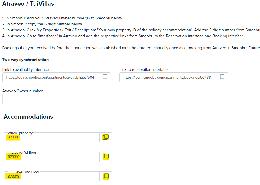
Task: Click the 'Link to reservation interface' label
Action: pyautogui.click(x=144, y=69)
